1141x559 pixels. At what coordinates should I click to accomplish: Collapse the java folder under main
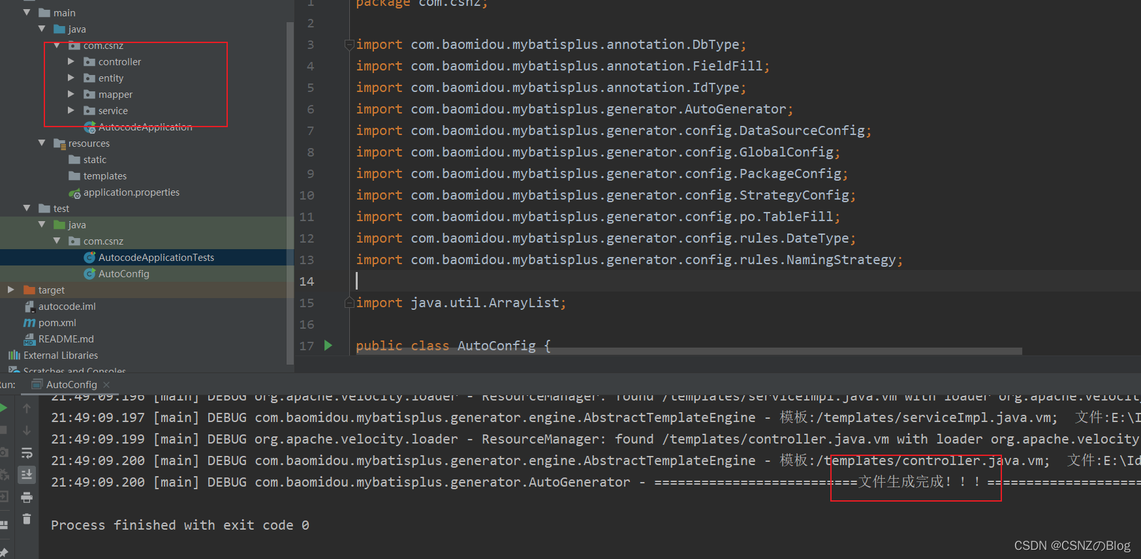42,29
